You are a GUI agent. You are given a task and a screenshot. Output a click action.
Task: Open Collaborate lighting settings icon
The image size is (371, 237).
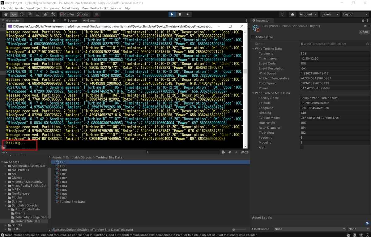click(283, 14)
